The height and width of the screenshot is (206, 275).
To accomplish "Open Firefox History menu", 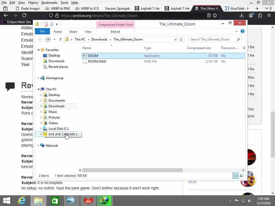I will pyautogui.click(x=33, y=3).
